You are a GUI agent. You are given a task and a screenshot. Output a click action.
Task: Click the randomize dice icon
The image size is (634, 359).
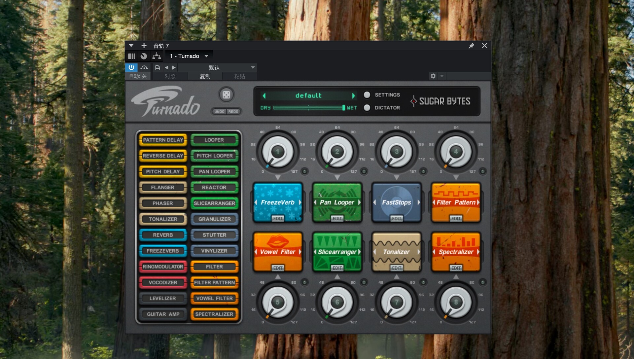[226, 95]
